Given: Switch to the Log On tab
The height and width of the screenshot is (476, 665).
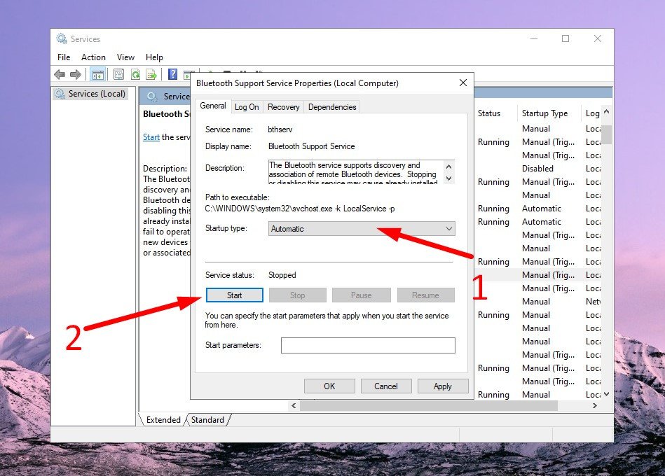Looking at the screenshot, I should click(247, 107).
